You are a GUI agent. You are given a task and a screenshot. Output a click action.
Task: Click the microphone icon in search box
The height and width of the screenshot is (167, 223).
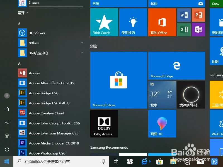pos(103,161)
